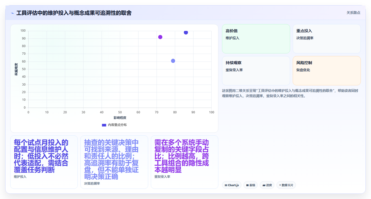Click the 维护投入 metric card description

pos(41,156)
